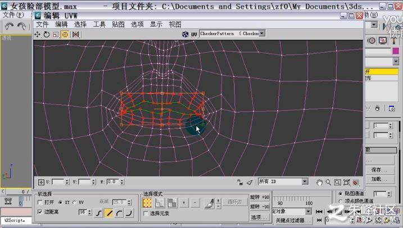Expand the modifier list dropdown

[396, 61]
